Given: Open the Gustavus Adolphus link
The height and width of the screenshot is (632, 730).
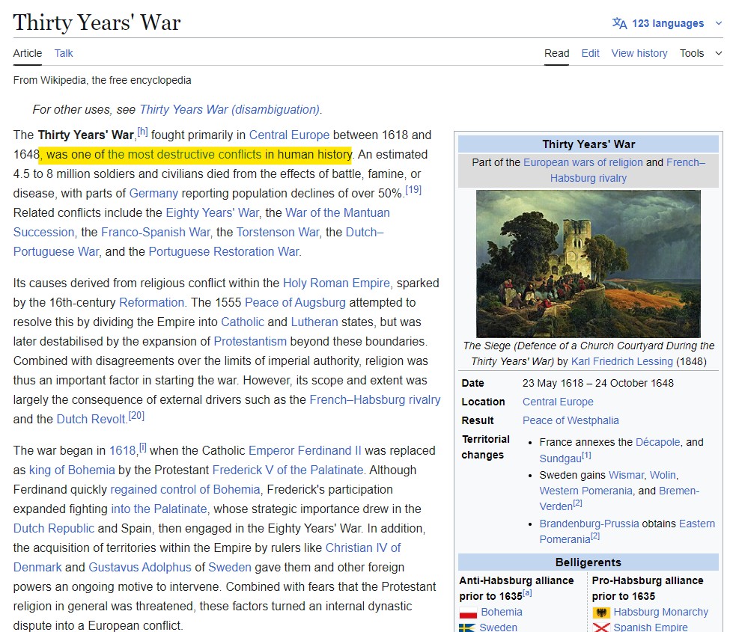Looking at the screenshot, I should pos(140,568).
